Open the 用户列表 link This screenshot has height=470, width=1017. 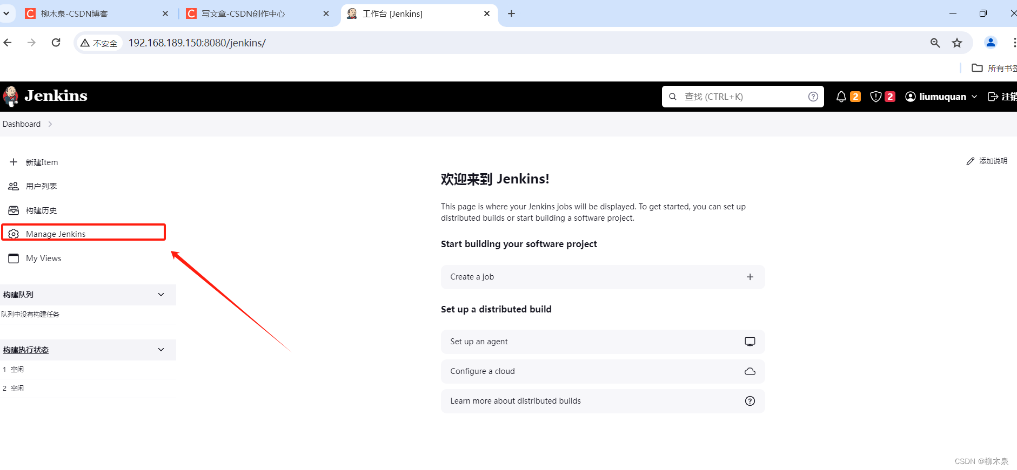41,186
